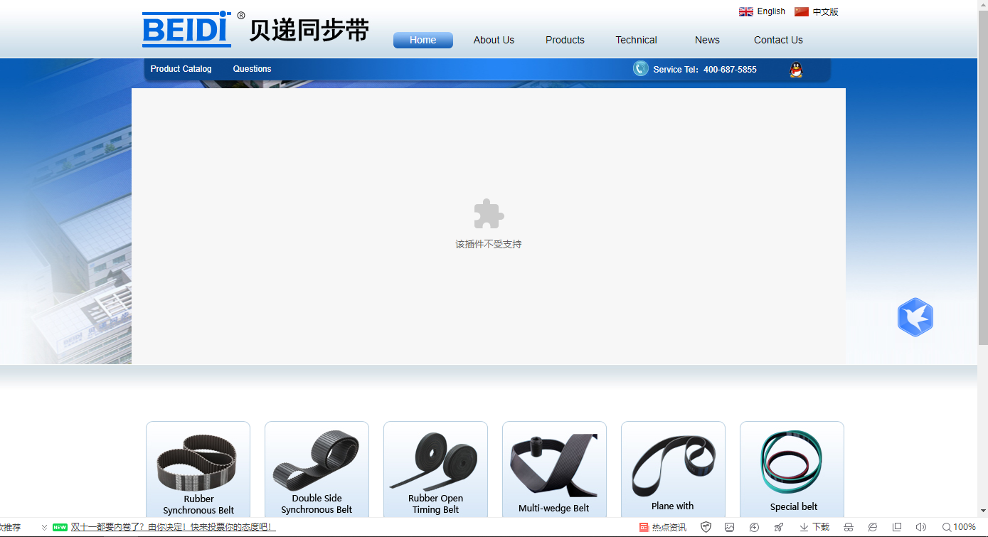988x537 pixels.
Task: Open the Products menu
Action: click(x=565, y=40)
